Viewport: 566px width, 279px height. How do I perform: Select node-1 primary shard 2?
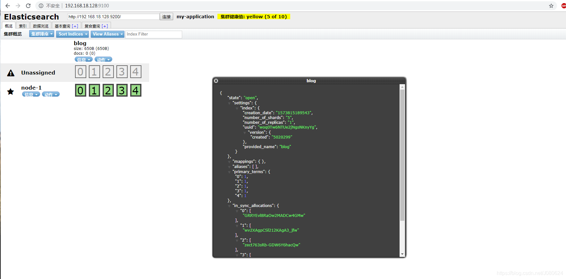tap(108, 90)
